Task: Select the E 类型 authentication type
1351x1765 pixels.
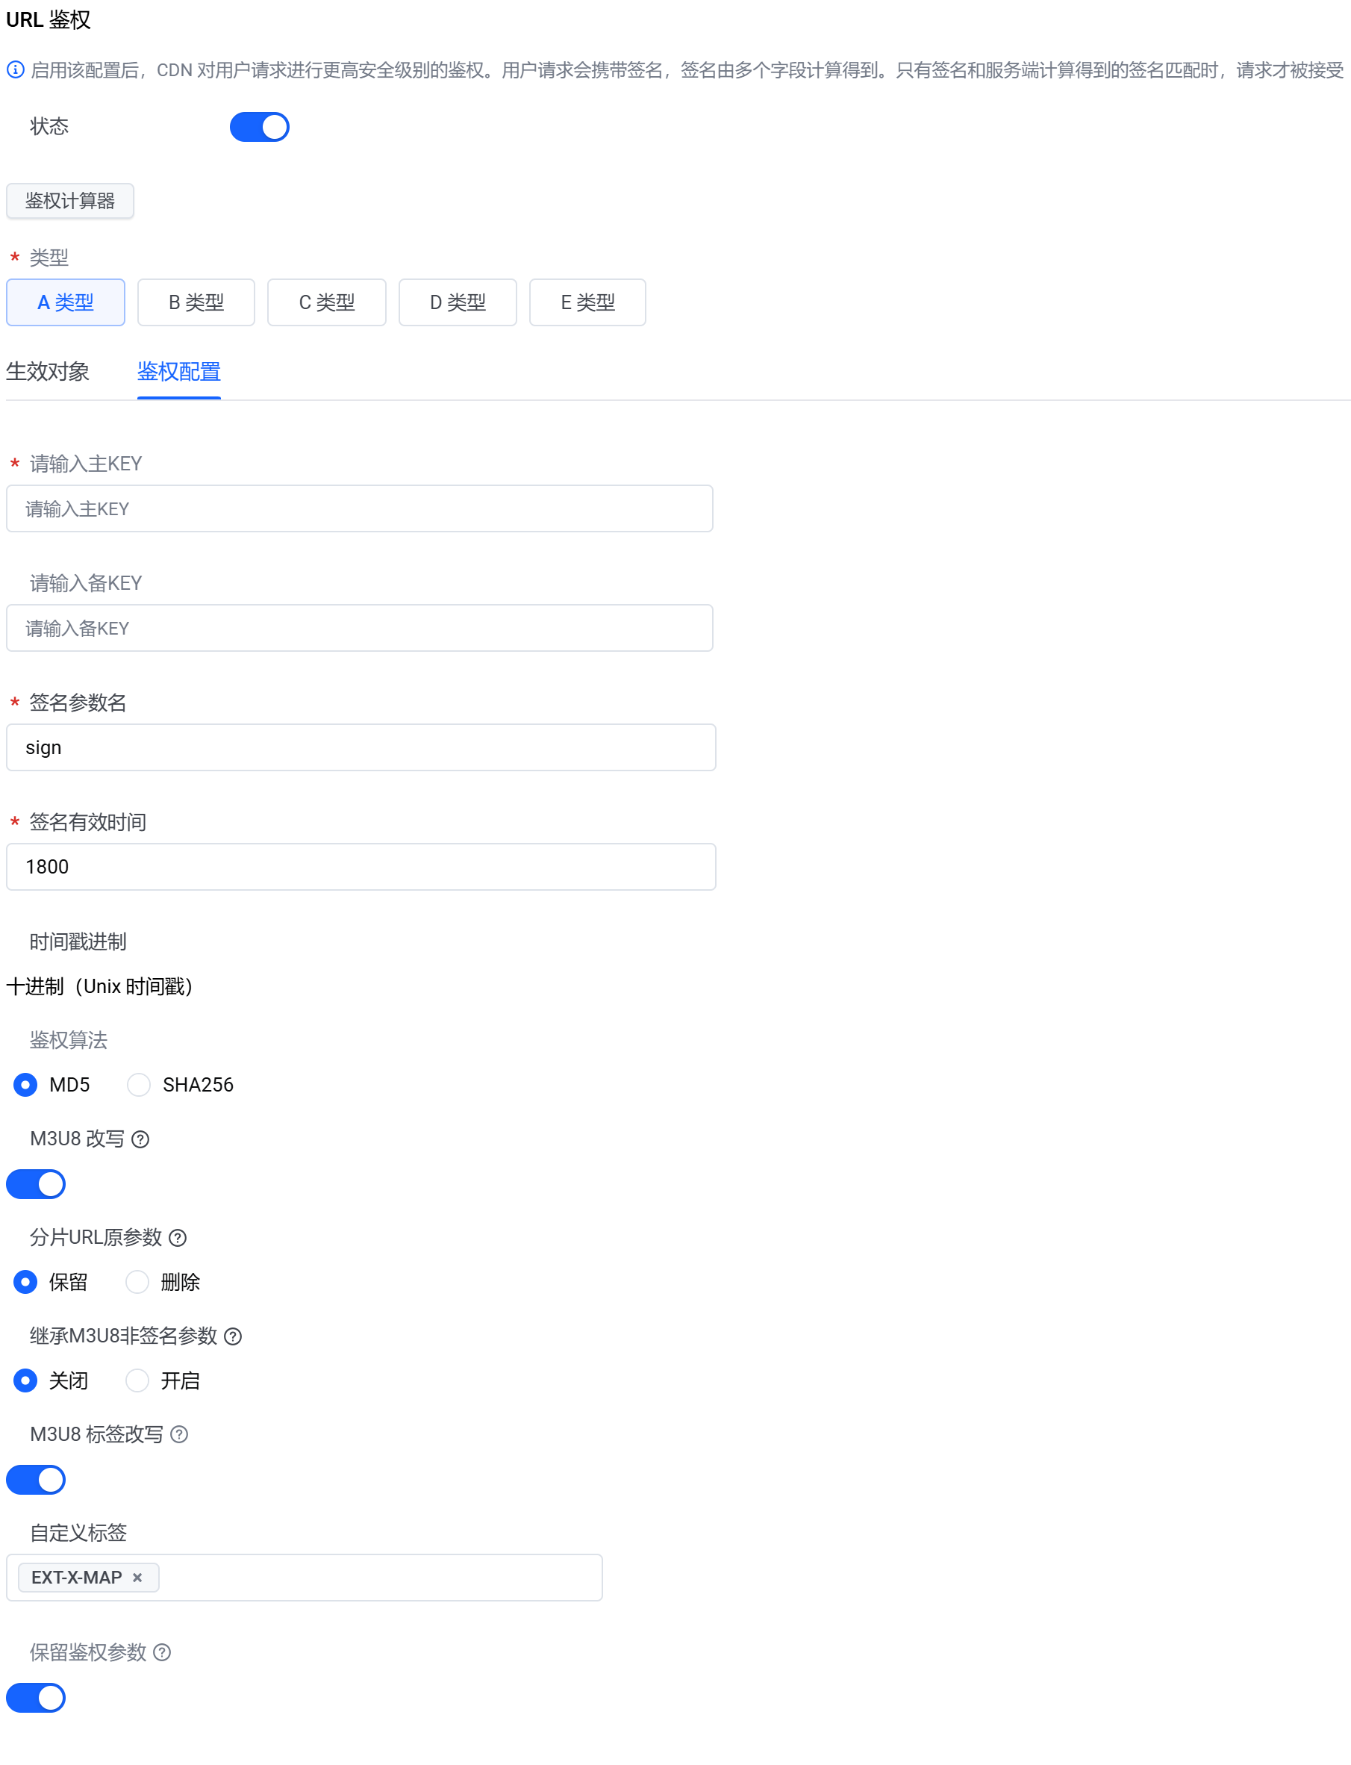Action: [x=587, y=302]
